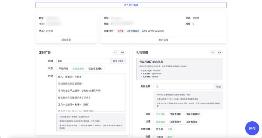Click the 起始金额 input showing 10
Screen dimensions: 262x138
[184, 86]
